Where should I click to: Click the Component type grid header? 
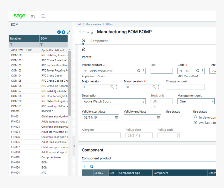click(135, 173)
